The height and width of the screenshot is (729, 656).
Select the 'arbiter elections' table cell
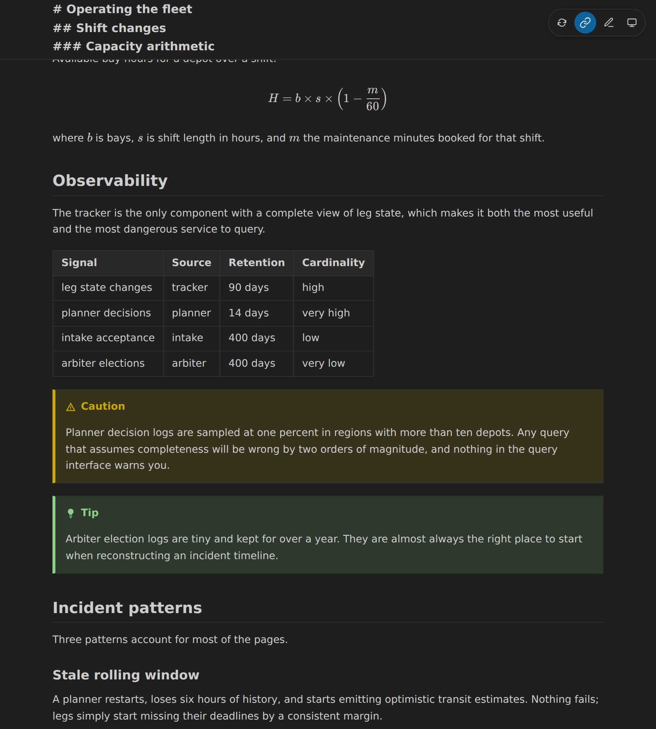pos(108,363)
